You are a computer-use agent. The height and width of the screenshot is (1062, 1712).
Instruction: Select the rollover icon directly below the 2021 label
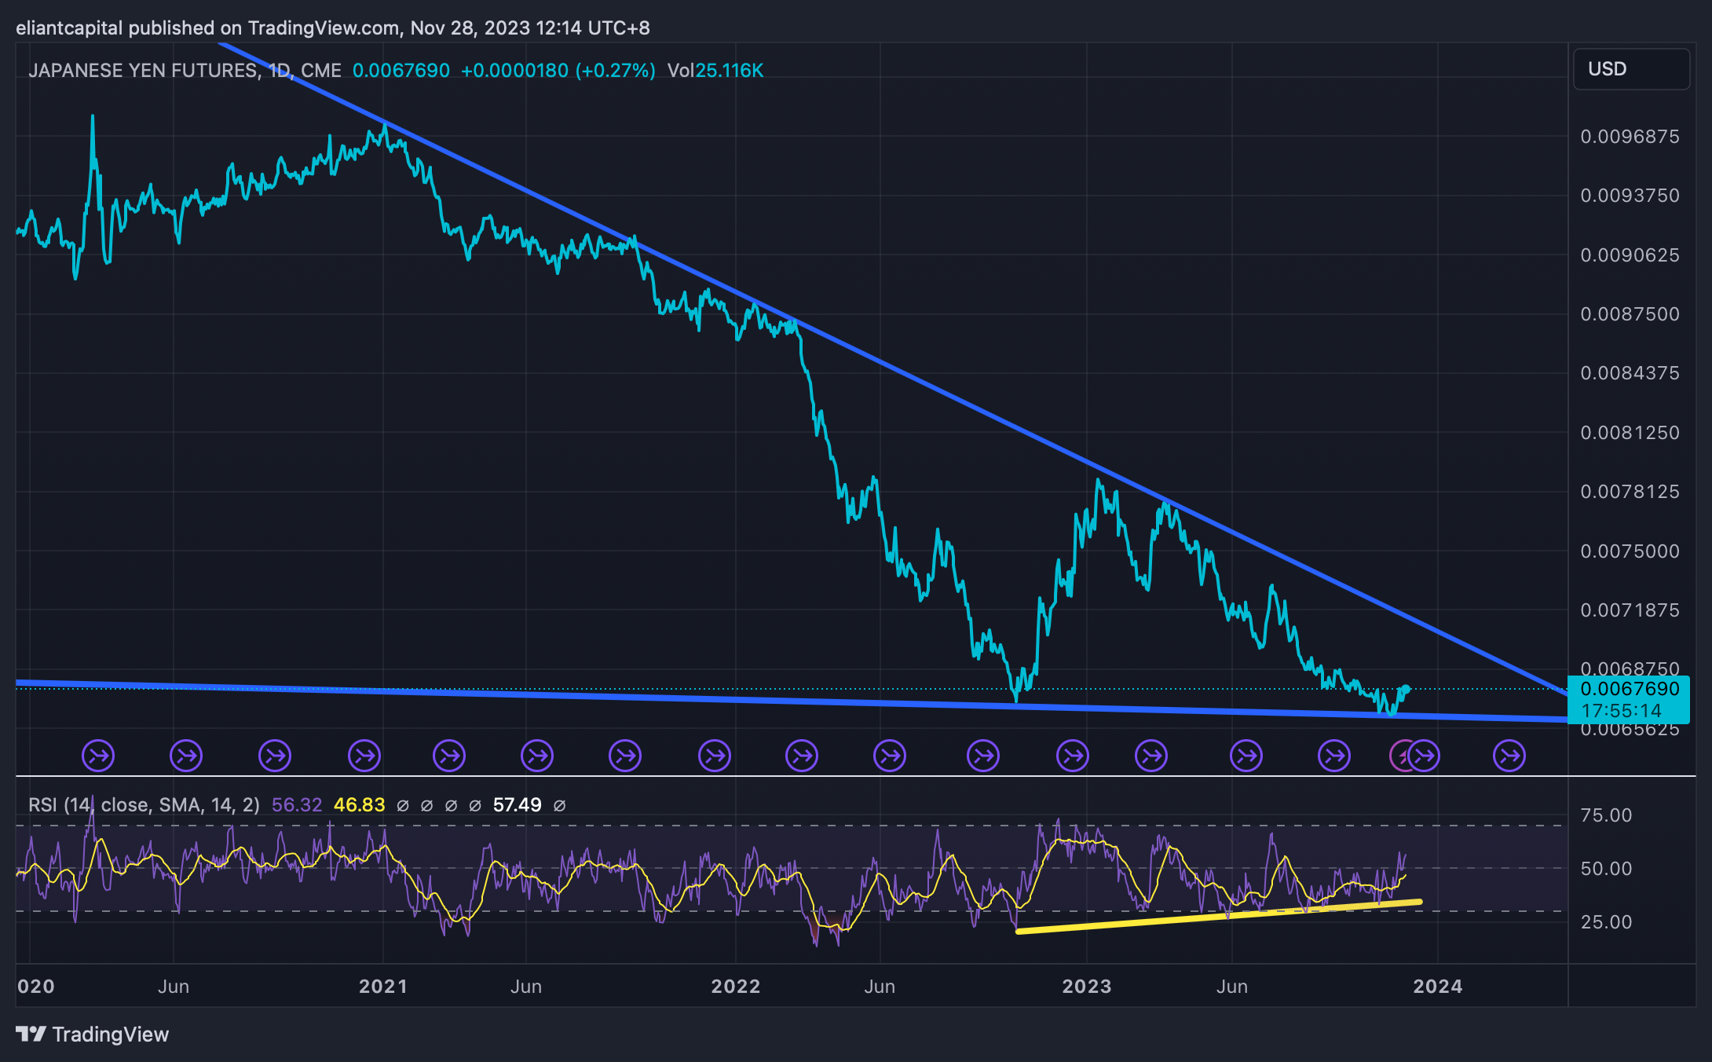366,756
